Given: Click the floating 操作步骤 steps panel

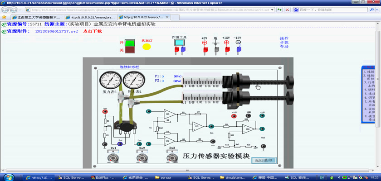Looking at the screenshot, I should pos(368,94).
